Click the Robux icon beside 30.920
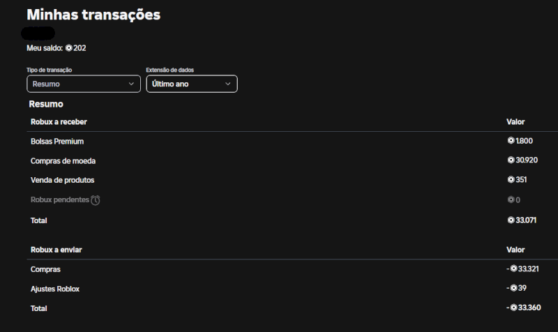Viewport: 558px width, 332px height. 511,160
